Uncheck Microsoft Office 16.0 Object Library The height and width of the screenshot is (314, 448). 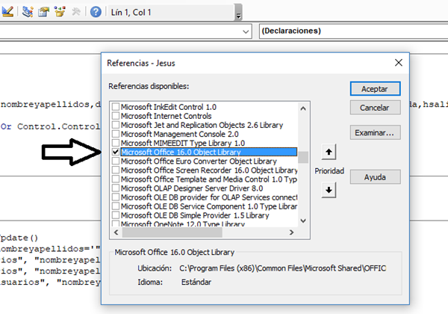click(116, 152)
